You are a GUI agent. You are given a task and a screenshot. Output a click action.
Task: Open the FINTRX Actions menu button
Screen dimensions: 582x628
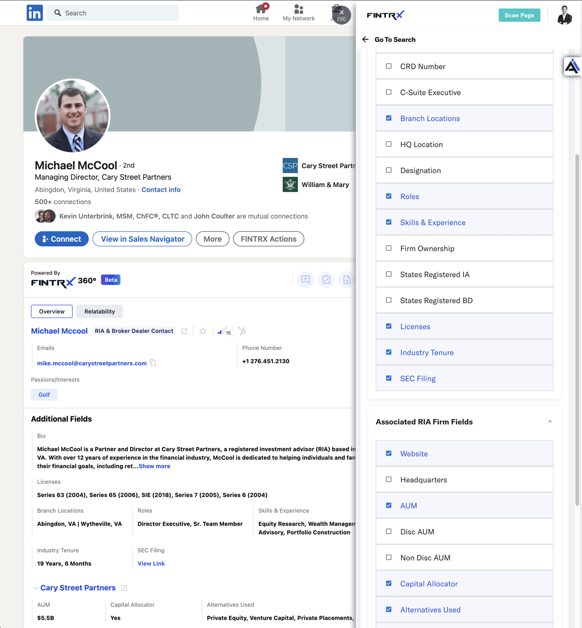point(268,239)
